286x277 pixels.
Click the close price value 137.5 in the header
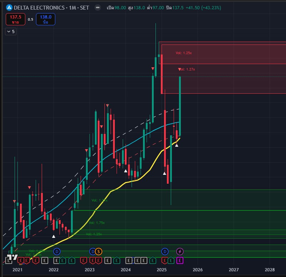click(178, 8)
